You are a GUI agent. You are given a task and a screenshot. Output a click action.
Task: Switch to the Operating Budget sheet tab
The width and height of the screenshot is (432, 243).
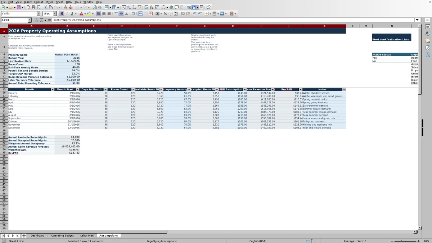click(x=62, y=236)
